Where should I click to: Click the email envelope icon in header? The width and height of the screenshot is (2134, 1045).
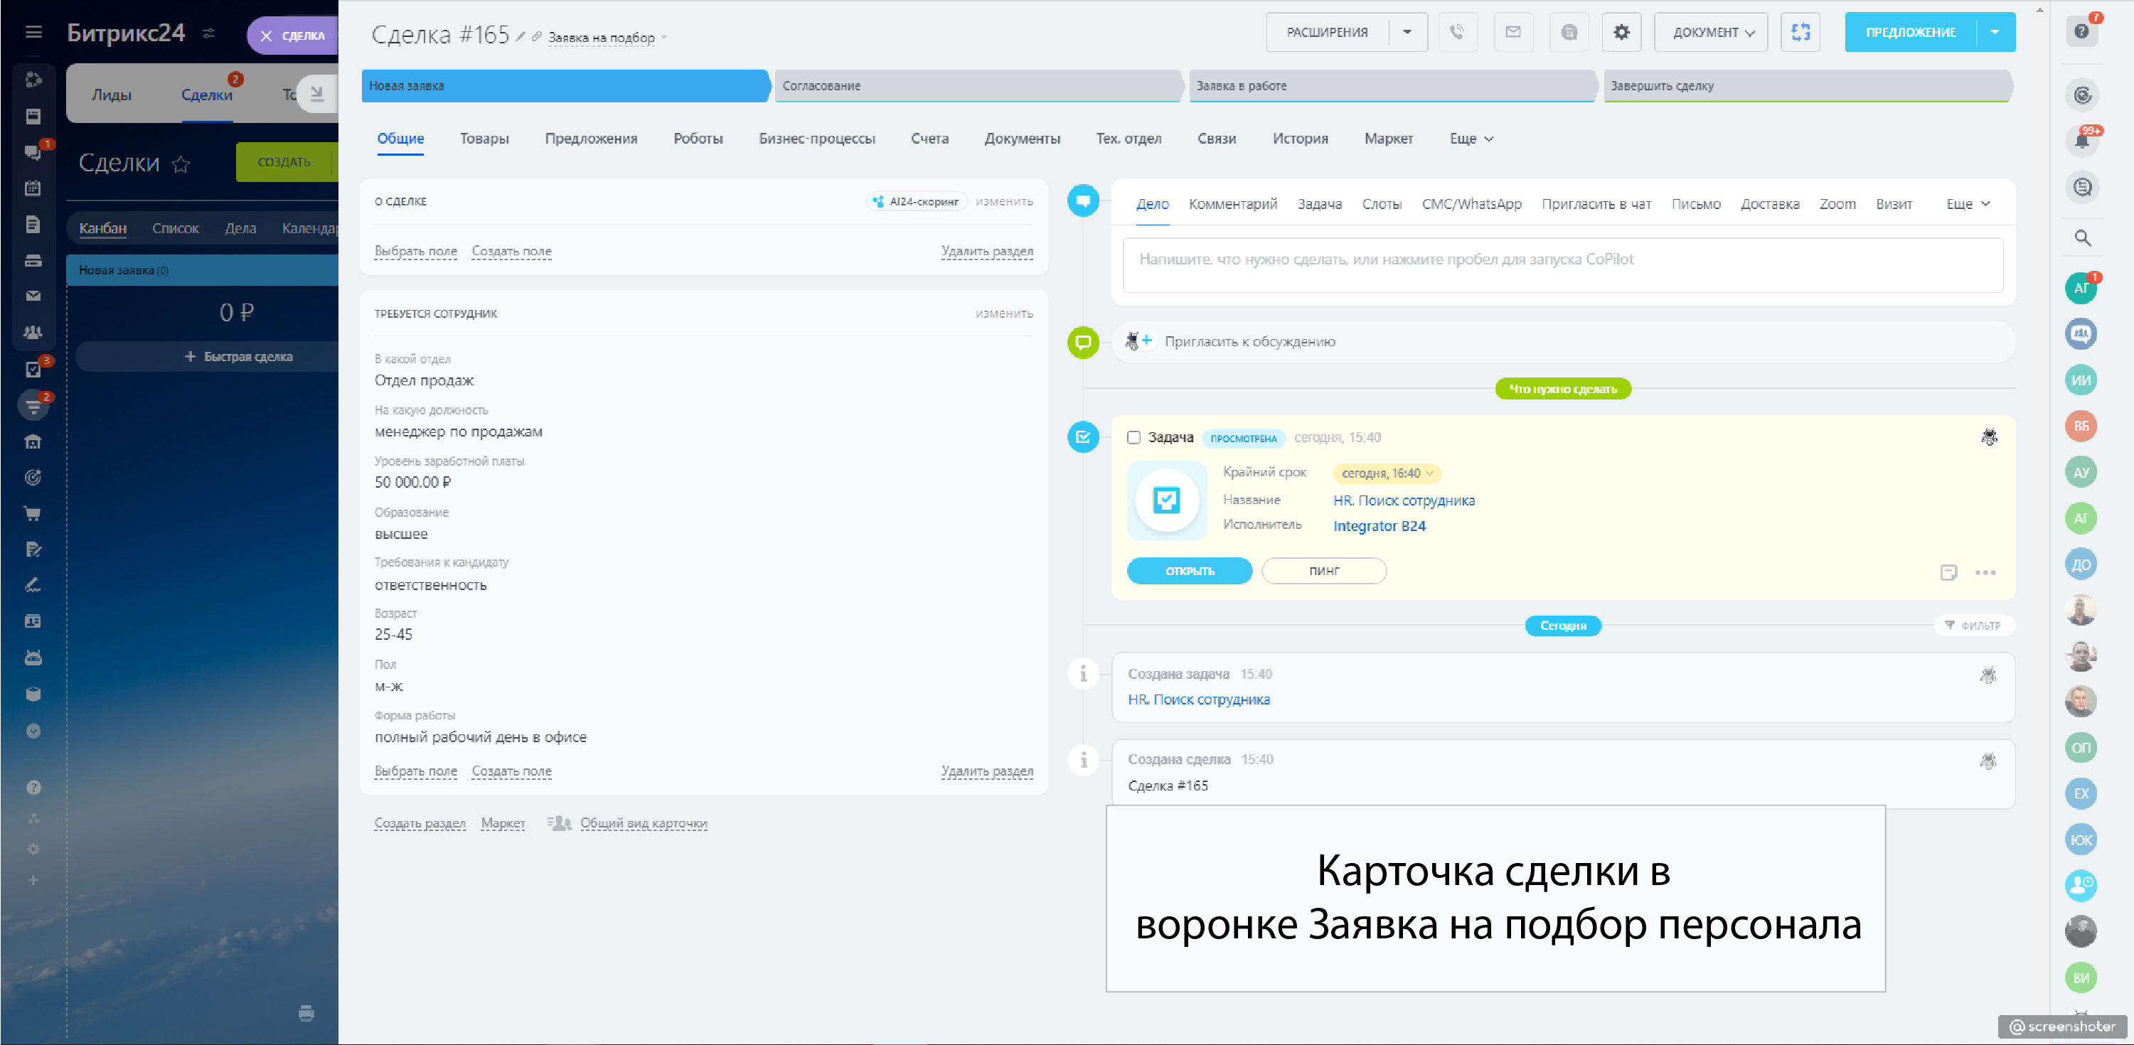click(x=1513, y=32)
